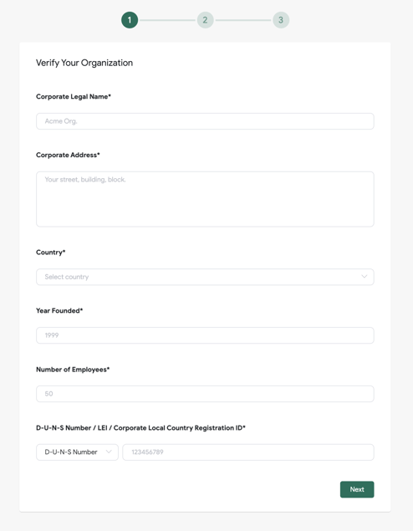Click inside the Corporate Address text area
This screenshot has height=531, width=413.
205,199
